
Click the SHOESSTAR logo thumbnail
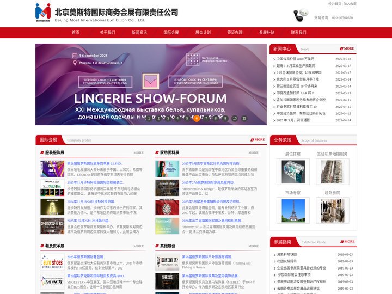[x=52, y=281]
